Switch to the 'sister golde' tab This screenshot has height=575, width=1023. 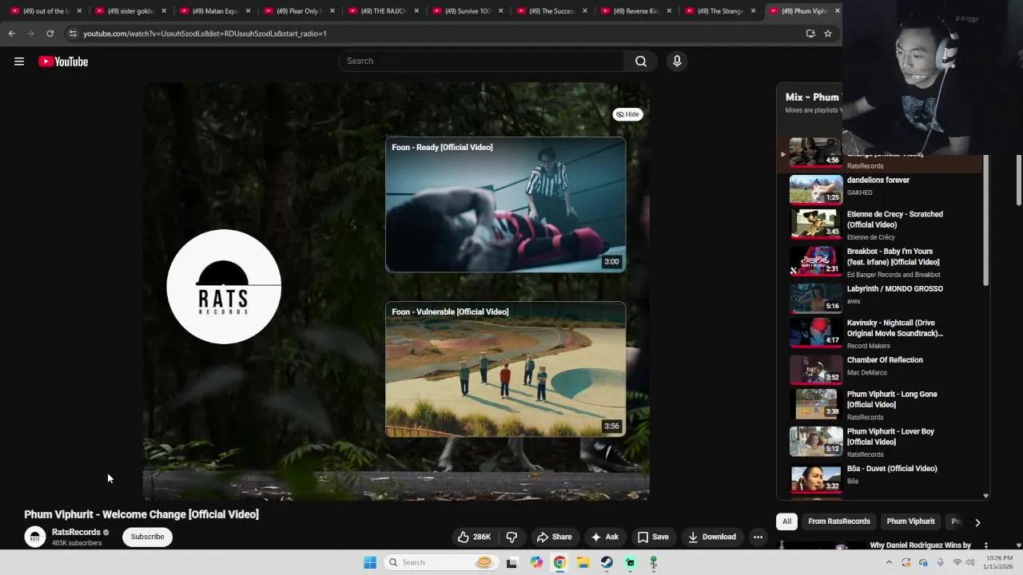click(x=129, y=11)
